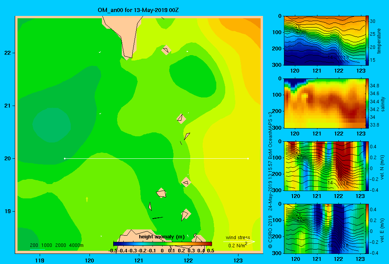Screen dimensions: 389x264
Task: Click latitude label 22 on main map
Action: click(7, 53)
